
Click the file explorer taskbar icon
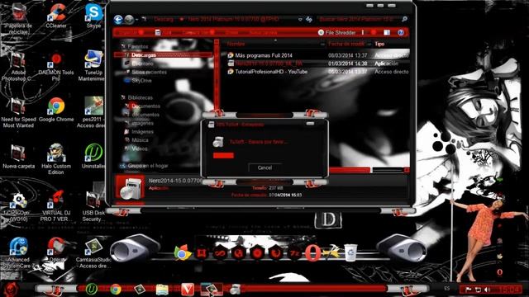tap(162, 290)
